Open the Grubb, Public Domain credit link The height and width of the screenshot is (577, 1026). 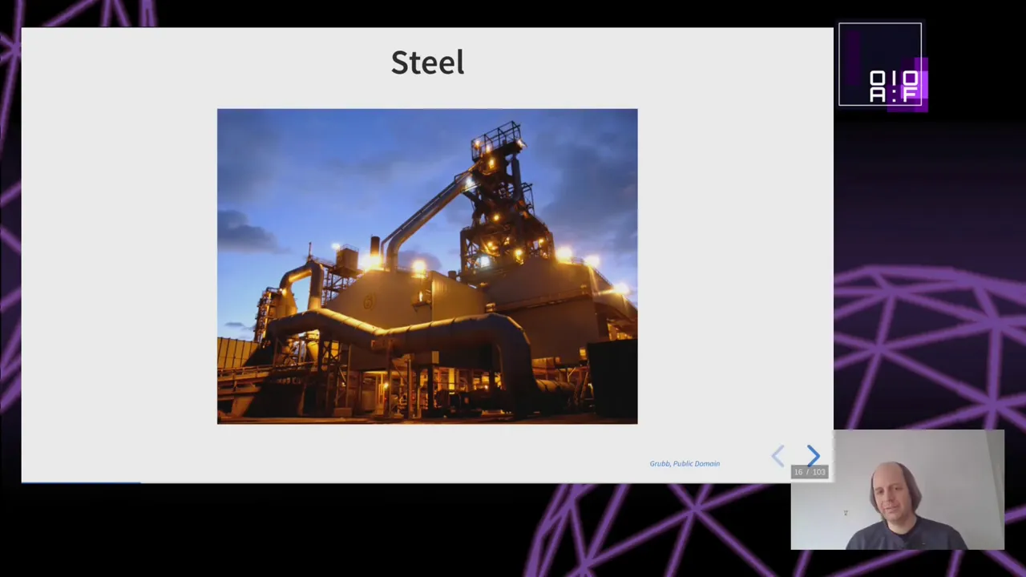pos(685,463)
